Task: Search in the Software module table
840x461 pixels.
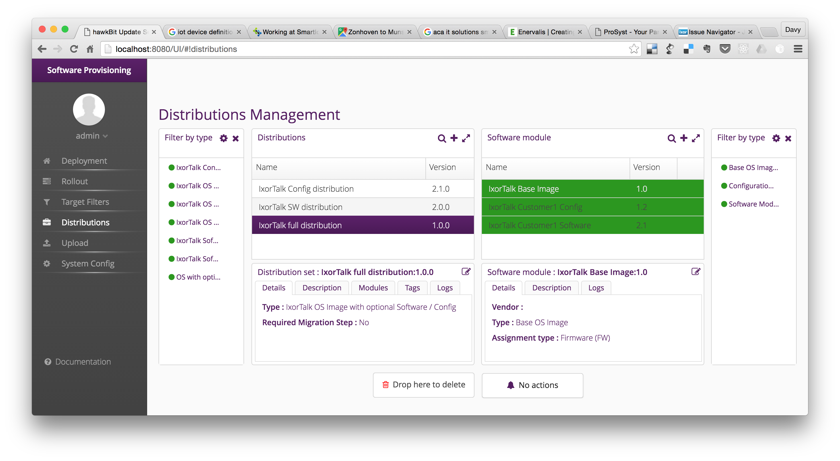Action: coord(671,138)
